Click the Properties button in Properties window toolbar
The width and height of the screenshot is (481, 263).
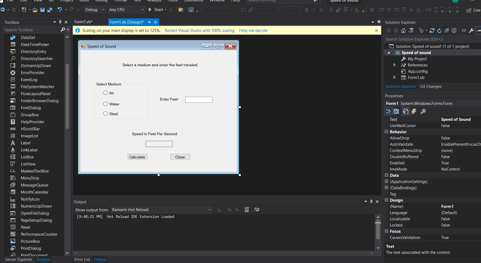point(406,111)
